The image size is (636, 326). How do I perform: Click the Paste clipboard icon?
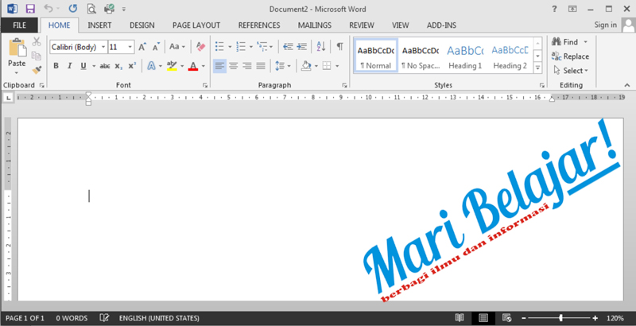click(x=17, y=48)
